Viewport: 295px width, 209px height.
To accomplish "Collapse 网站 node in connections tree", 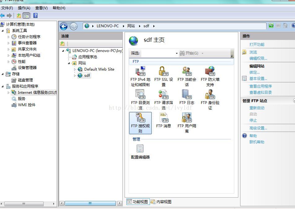I will click(69, 63).
